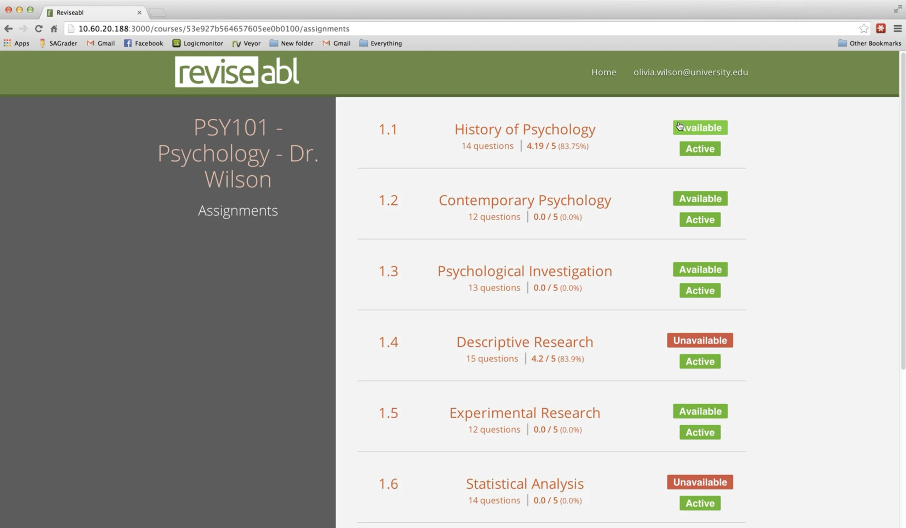Screen dimensions: 906x528
Task: Click the Reviseabl logo
Action: tap(236, 72)
